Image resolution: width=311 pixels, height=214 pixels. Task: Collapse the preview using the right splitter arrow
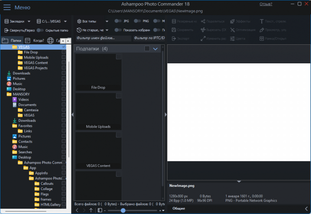166,115
